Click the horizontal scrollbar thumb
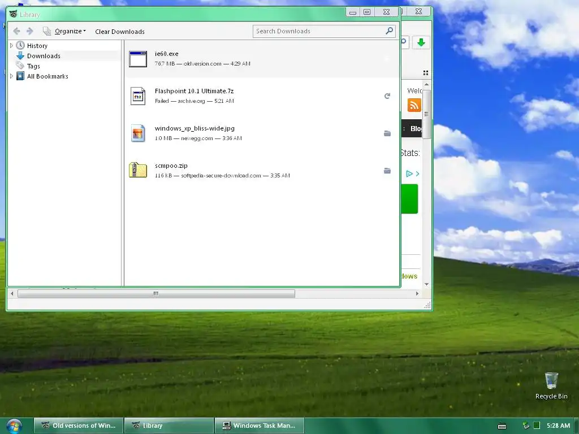Image resolution: width=579 pixels, height=434 pixels. 156,293
